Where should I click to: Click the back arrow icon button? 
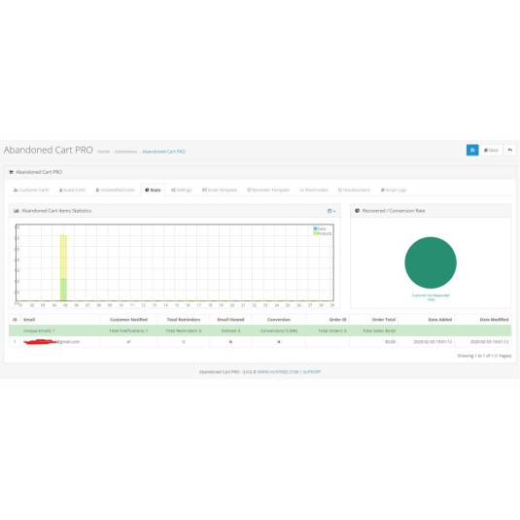(x=509, y=150)
